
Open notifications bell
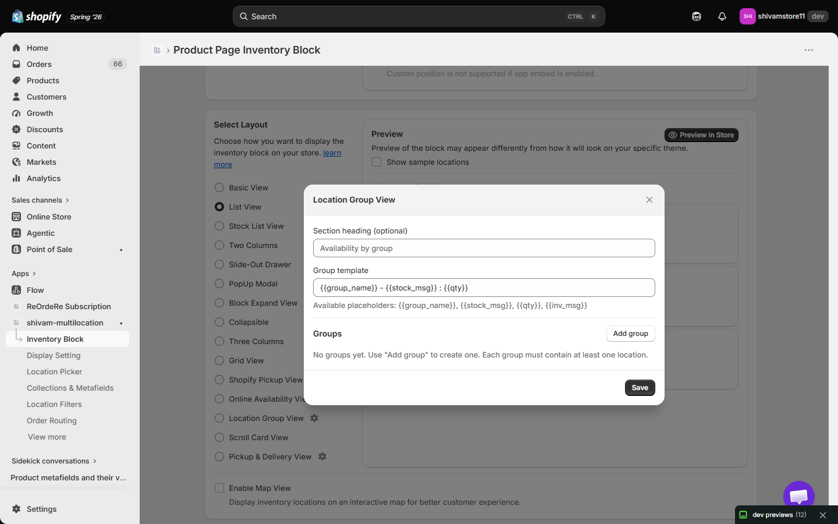pyautogui.click(x=722, y=16)
